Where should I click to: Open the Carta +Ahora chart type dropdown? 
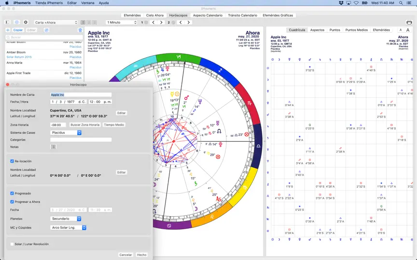[56, 23]
